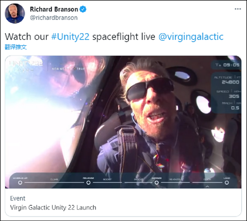The width and height of the screenshot is (247, 221).
Task: Open Richard Branson's profile picture
Action: pyautogui.click(x=15, y=13)
